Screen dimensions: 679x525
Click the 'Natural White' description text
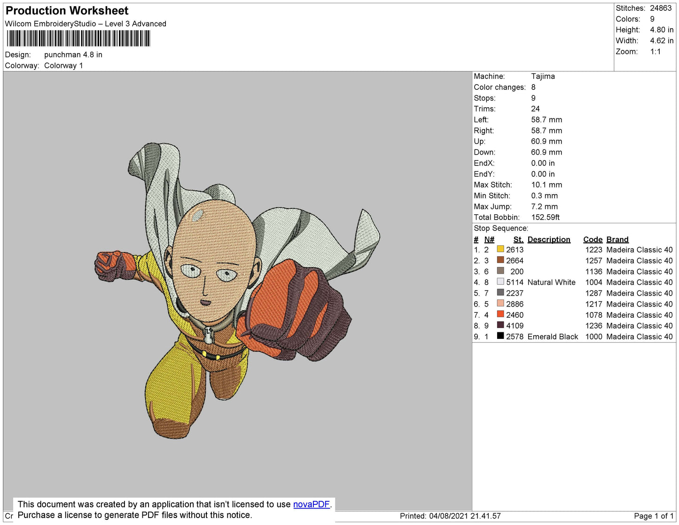(x=551, y=282)
